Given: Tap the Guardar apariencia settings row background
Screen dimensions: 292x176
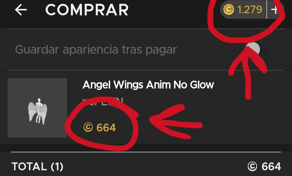Looking at the screenshot, I should tap(146, 49).
